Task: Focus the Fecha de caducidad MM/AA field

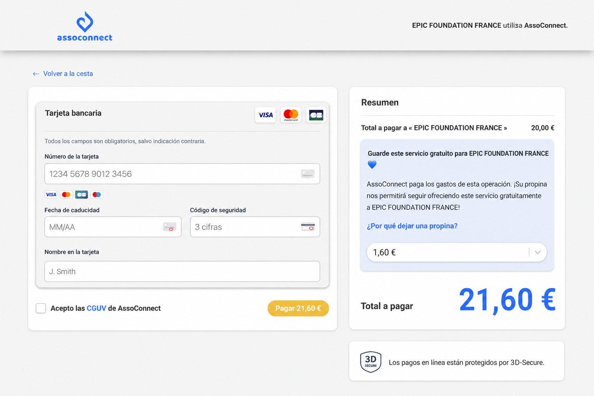Action: 113,227
